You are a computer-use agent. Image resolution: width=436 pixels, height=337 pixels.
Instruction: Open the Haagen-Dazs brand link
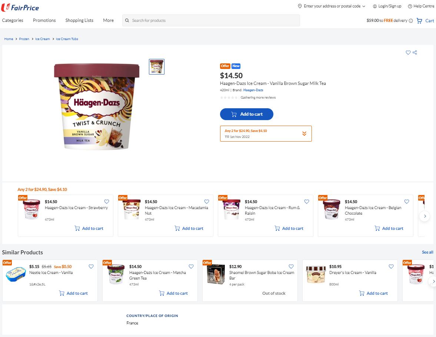pyautogui.click(x=253, y=90)
